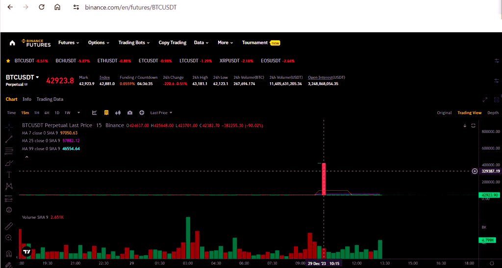Open Copy Trading page
Viewport: 502px width, 268px height.
point(172,43)
